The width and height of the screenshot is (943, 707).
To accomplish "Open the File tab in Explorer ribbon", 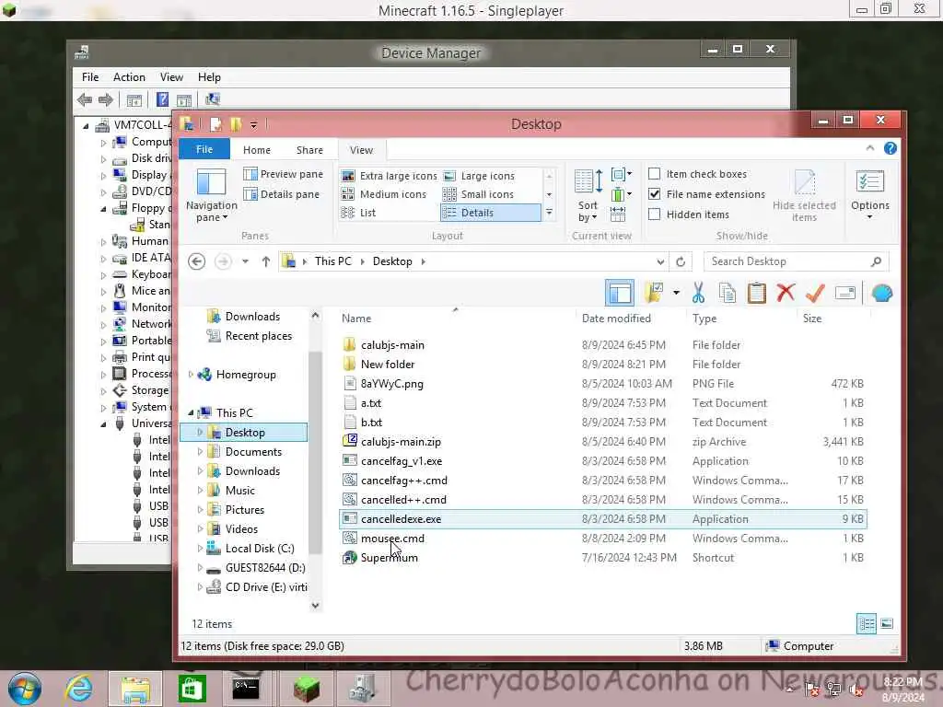I will coord(204,150).
